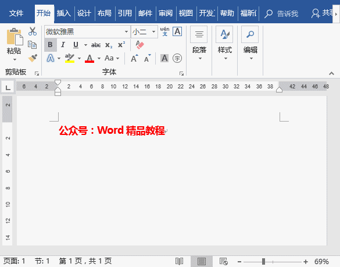Apply text effects outlined A
The height and width of the screenshot is (267, 340).
[x=51, y=58]
